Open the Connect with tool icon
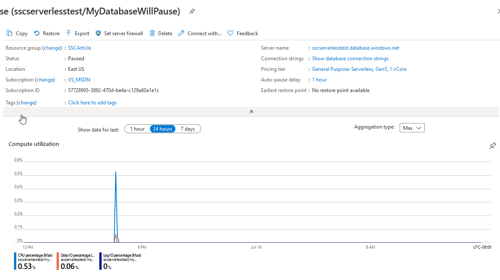This screenshot has height=280, width=500. [x=181, y=33]
